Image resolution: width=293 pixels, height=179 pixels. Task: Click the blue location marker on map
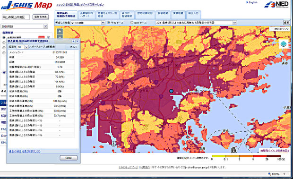[171, 91]
